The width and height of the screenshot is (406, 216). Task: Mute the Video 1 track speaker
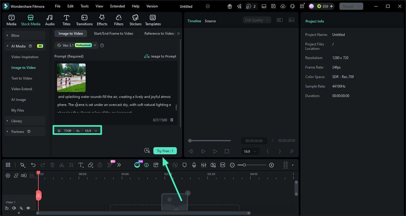pos(14,208)
